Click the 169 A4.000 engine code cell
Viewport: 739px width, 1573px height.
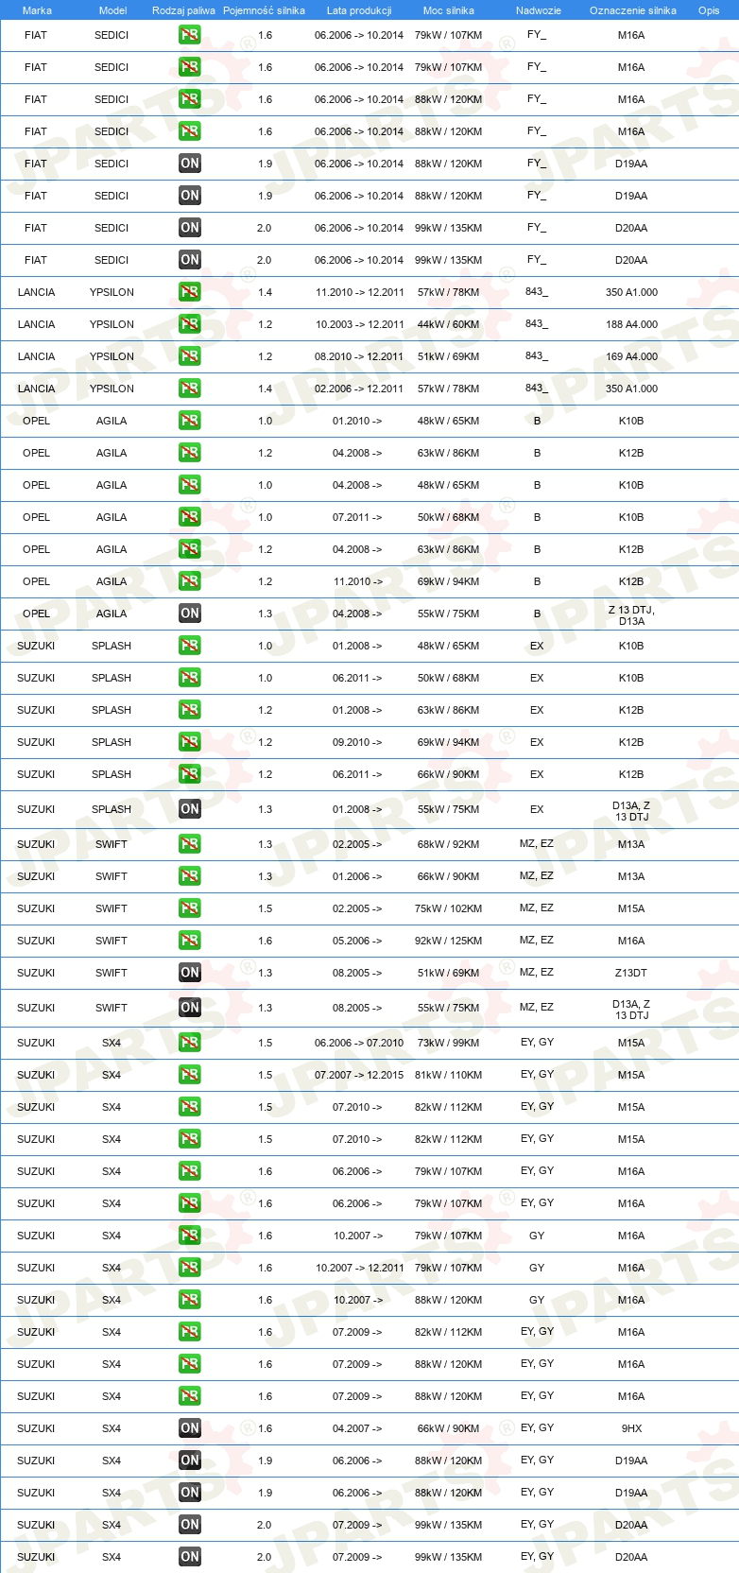point(631,356)
